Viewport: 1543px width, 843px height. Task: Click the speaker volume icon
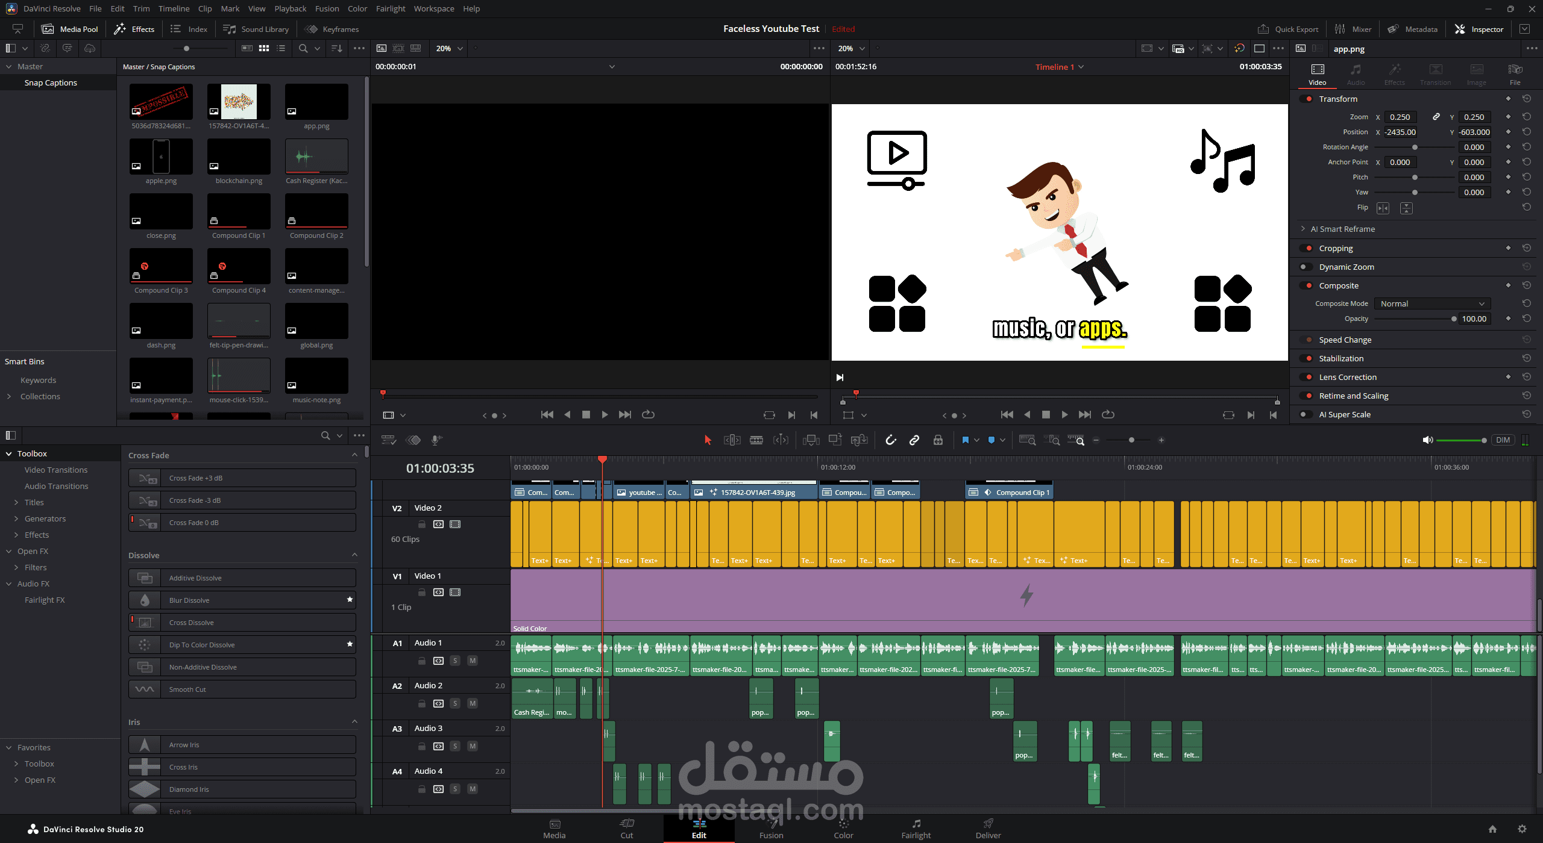[x=1427, y=440]
